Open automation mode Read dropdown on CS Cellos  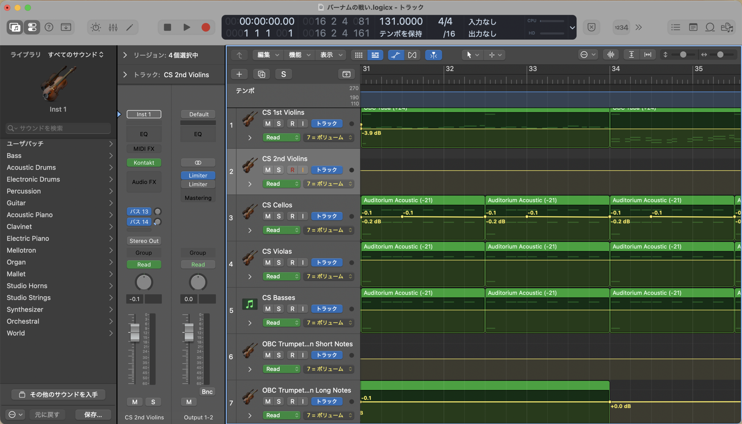tap(281, 230)
